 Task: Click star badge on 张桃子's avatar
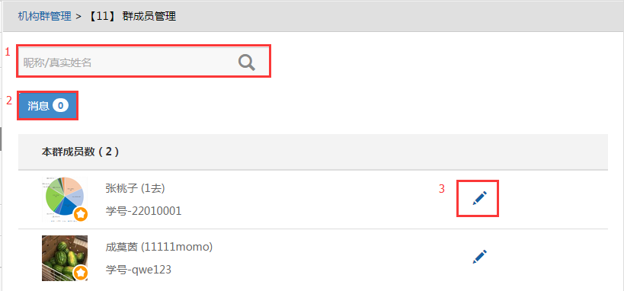81,214
